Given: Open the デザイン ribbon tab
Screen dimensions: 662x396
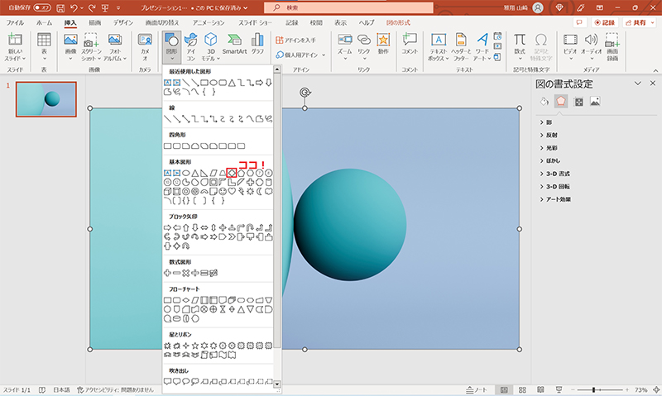Looking at the screenshot, I should click(122, 22).
